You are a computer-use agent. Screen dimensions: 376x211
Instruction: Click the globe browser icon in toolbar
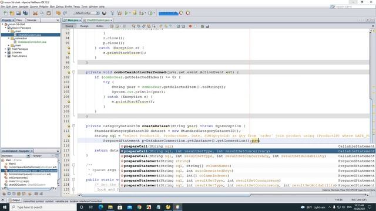point(104,13)
